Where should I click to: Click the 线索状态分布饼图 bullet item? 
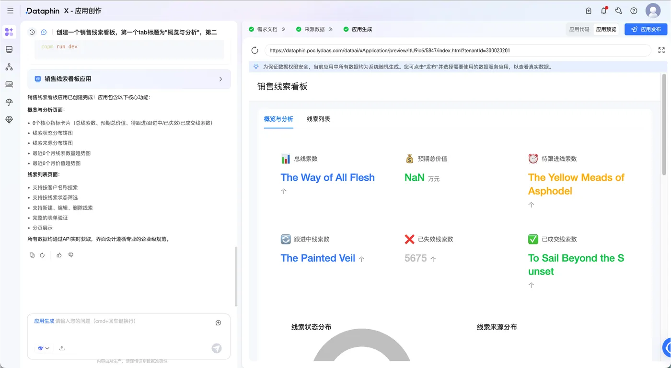coord(53,133)
